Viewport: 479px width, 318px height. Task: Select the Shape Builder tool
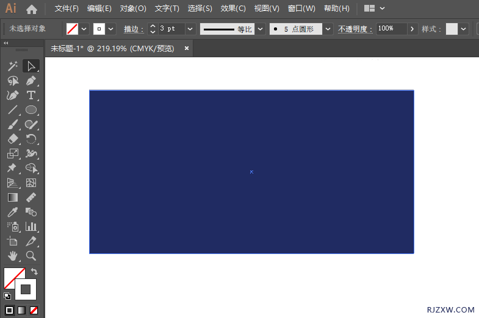pyautogui.click(x=31, y=168)
